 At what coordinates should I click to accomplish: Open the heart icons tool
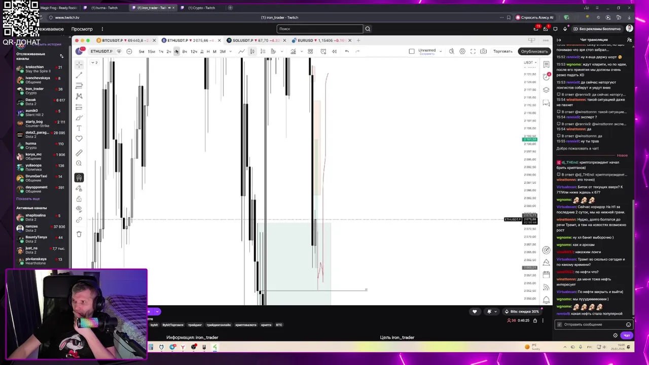pos(79,139)
